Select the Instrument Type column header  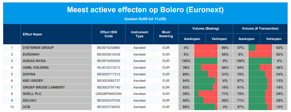pos(140,34)
